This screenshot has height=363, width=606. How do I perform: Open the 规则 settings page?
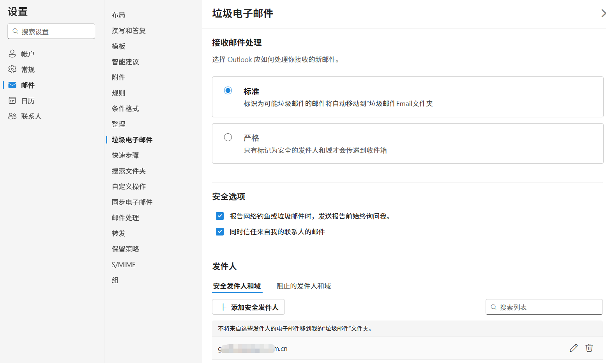118,93
